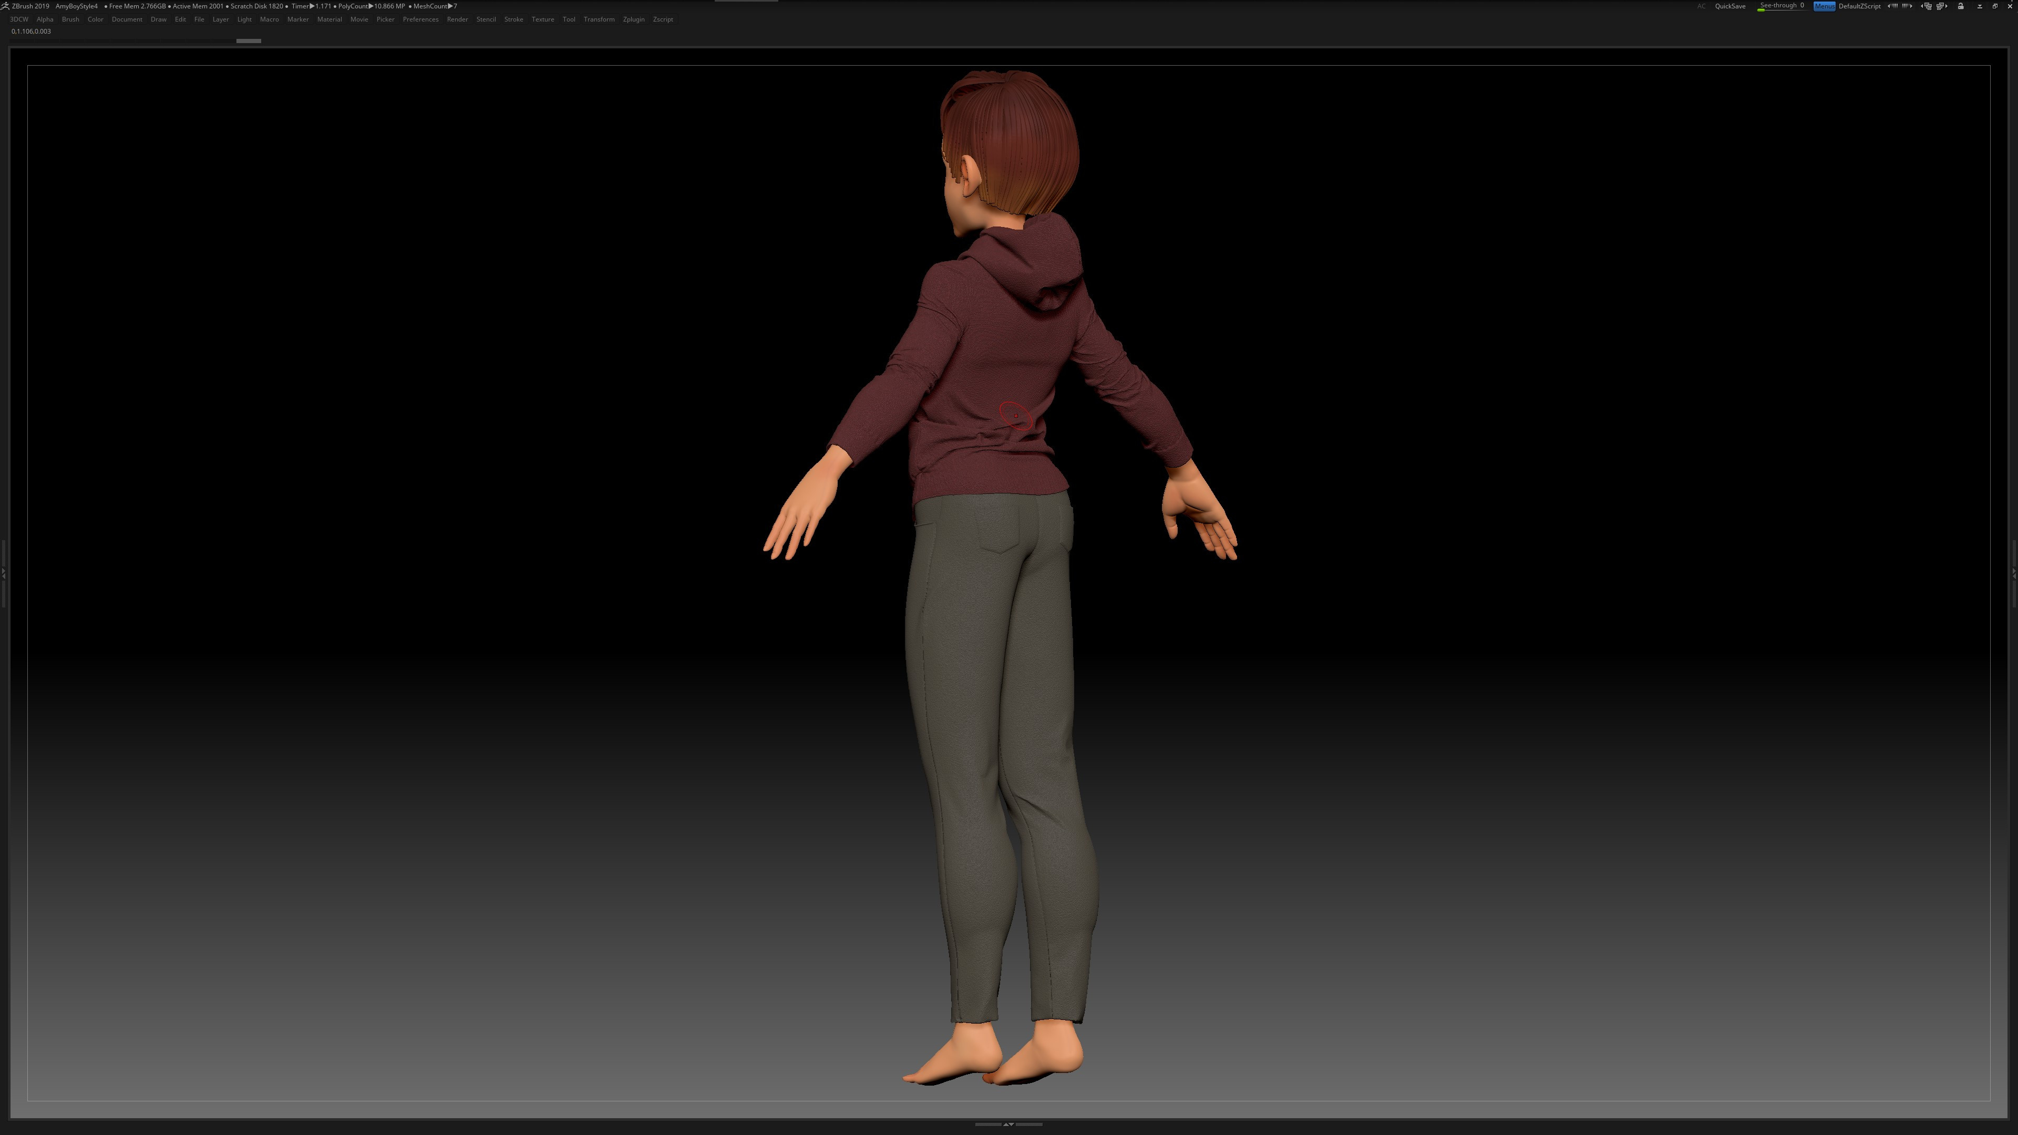Open the Texture menu

pyautogui.click(x=543, y=19)
